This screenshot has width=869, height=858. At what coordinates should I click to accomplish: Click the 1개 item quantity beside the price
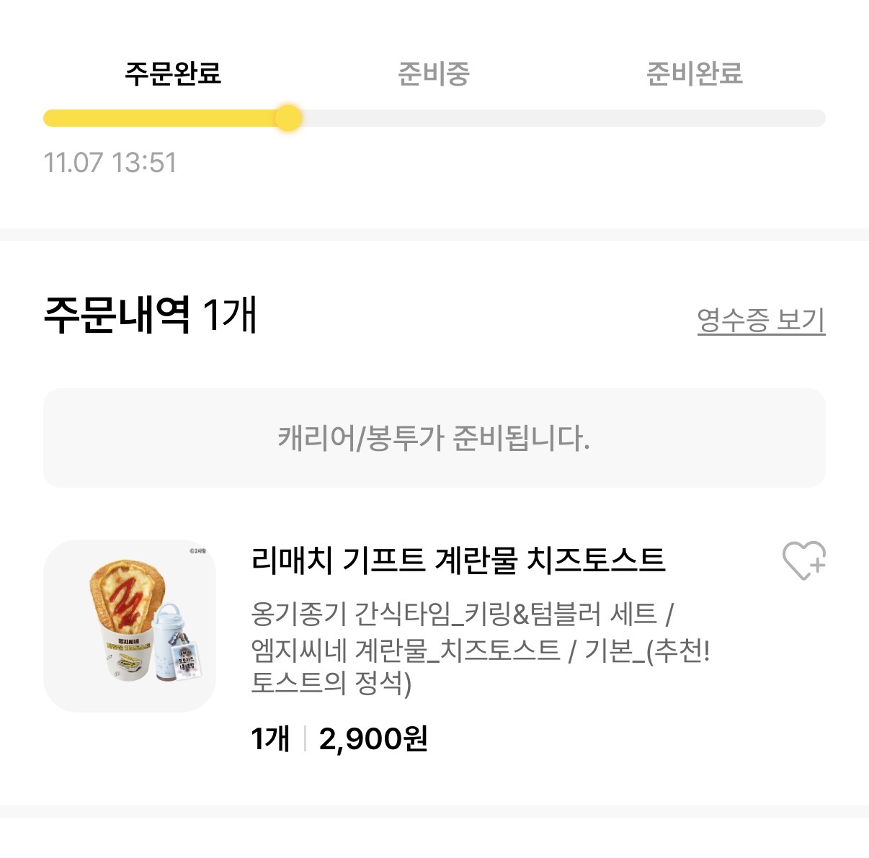click(270, 738)
